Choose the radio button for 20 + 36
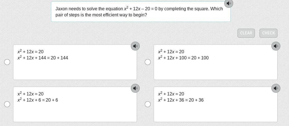This screenshot has height=126, width=289. 148,104
